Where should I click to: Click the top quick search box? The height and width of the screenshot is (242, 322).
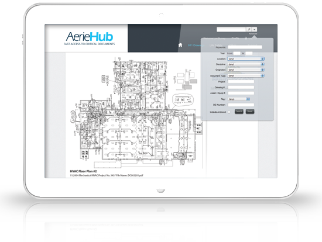pyautogui.click(x=231, y=29)
